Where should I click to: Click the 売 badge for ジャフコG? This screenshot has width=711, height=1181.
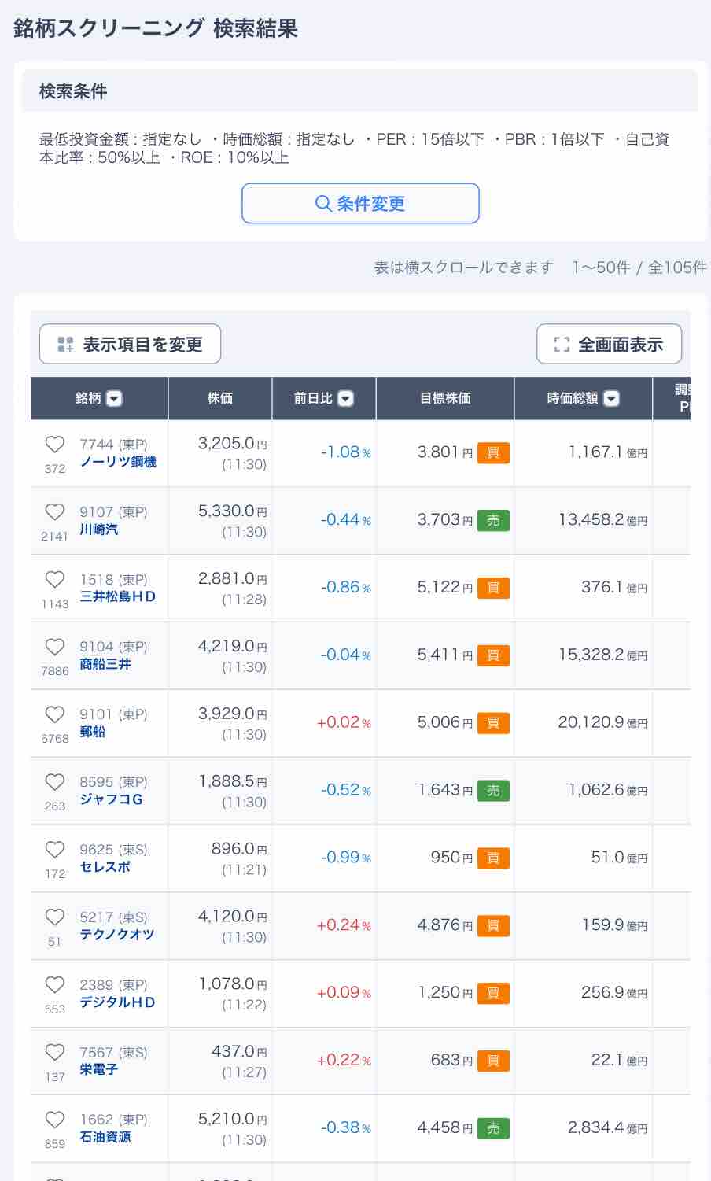(x=493, y=791)
